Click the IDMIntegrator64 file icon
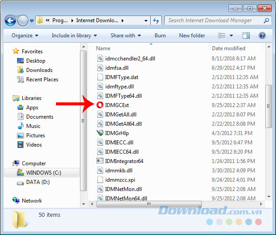Image resolution: width=276 pixels, height=235 pixels. click(x=100, y=161)
